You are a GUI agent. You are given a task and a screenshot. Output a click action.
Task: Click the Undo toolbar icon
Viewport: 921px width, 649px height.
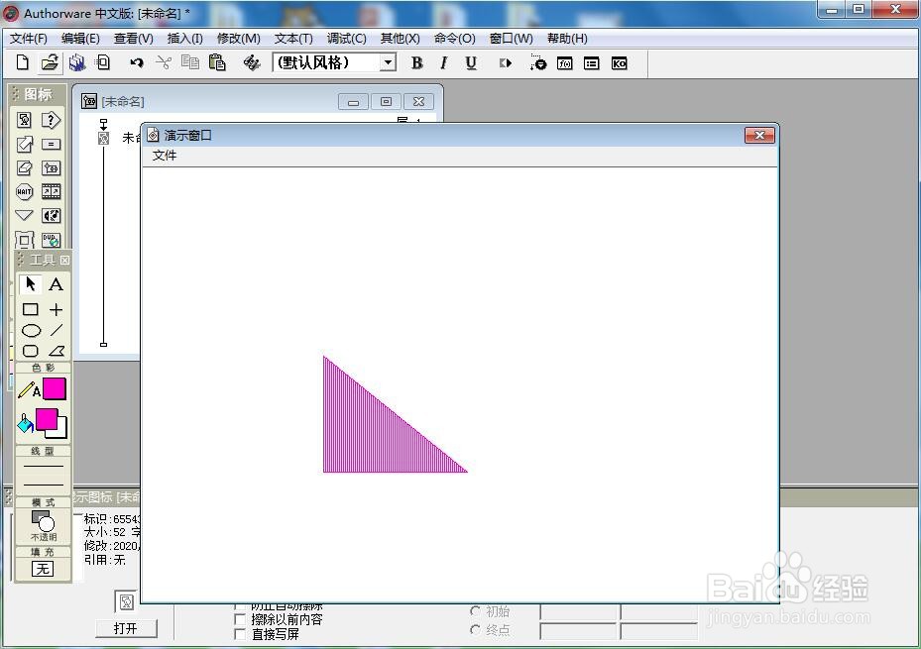(x=136, y=62)
